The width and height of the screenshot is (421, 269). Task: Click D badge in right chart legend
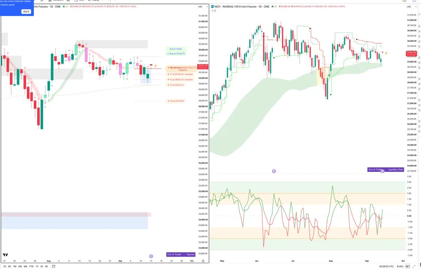tap(275, 7)
